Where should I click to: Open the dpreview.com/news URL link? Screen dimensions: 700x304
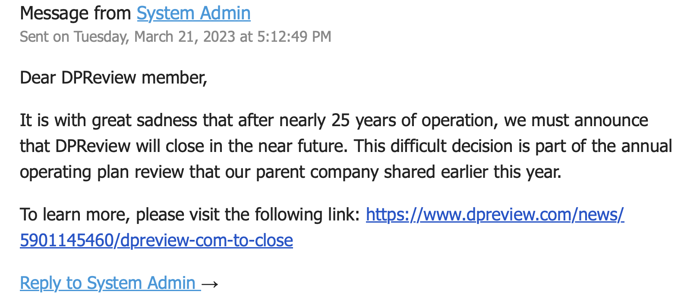point(495,214)
